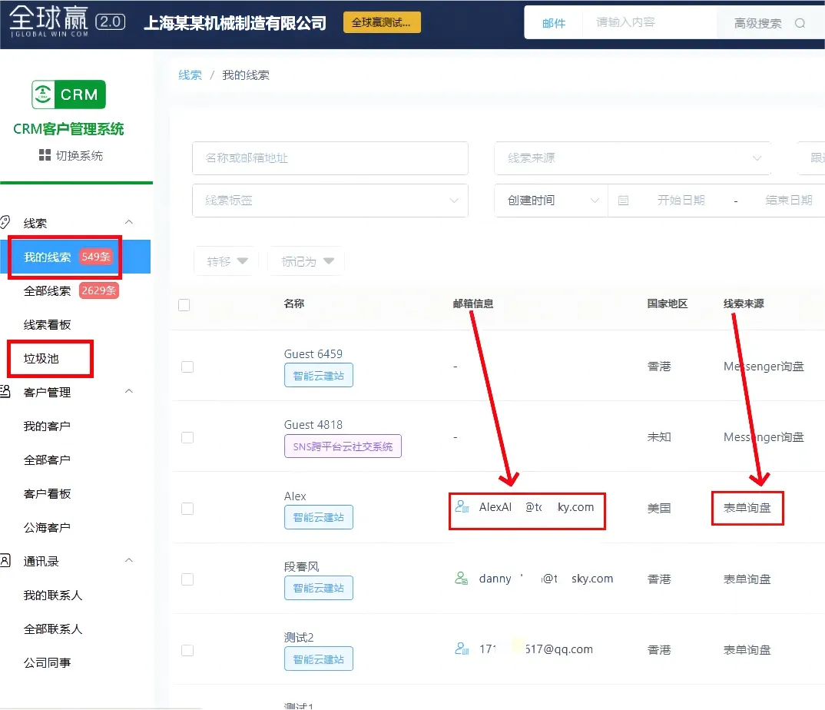Click the contact icon beside Alex's email
The height and width of the screenshot is (710, 825).
462,507
